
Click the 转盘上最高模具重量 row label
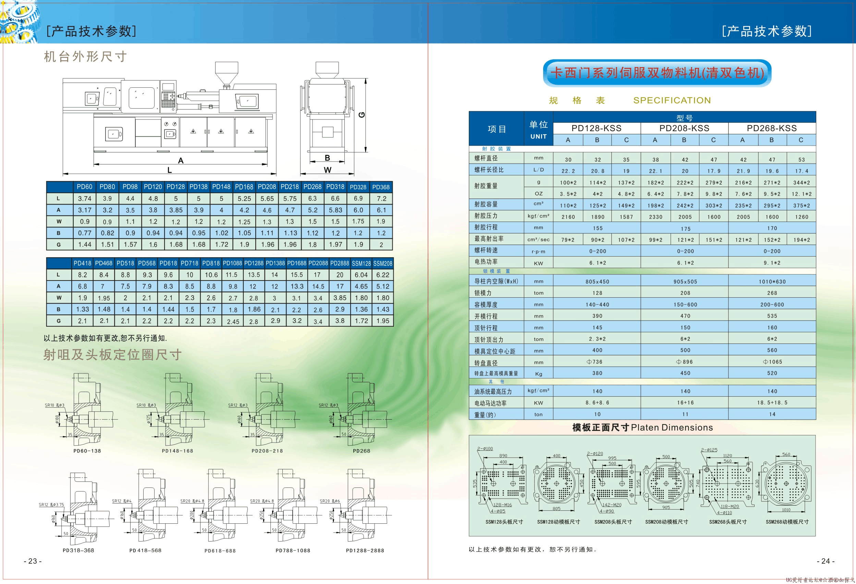coord(496,373)
